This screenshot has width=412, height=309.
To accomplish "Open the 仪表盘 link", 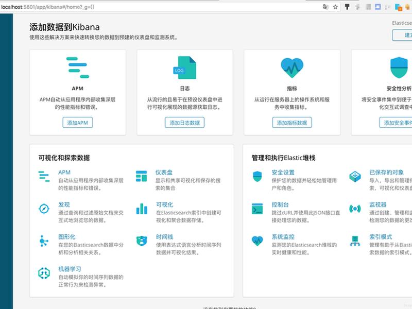I will point(164,173).
